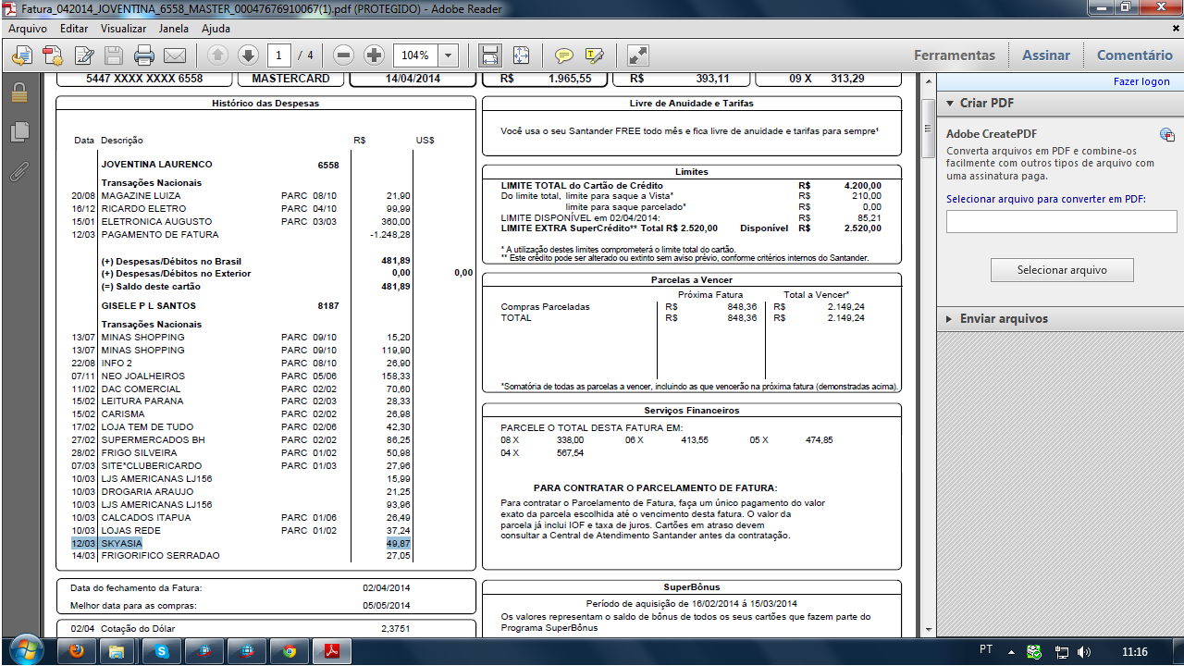Click the NEO JOALHEIROS transaction
Image resolution: width=1184 pixels, height=666 pixels.
pyautogui.click(x=142, y=376)
